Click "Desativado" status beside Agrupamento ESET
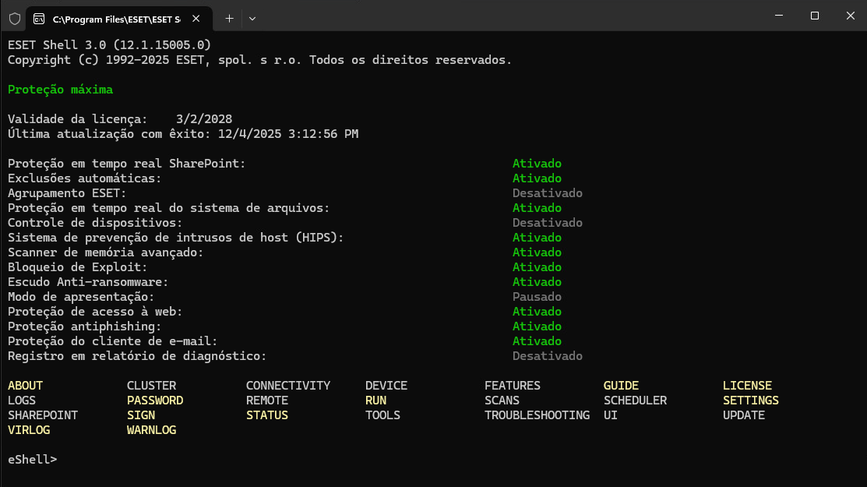 (x=547, y=193)
